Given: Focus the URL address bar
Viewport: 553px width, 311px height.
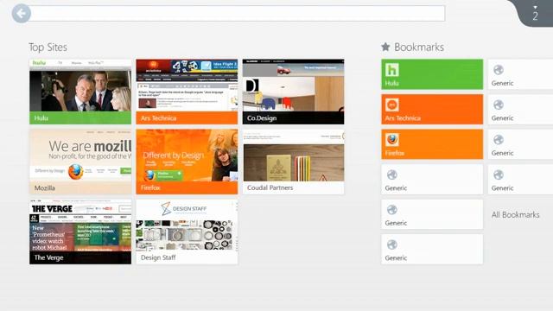Looking at the screenshot, I should click(x=238, y=14).
